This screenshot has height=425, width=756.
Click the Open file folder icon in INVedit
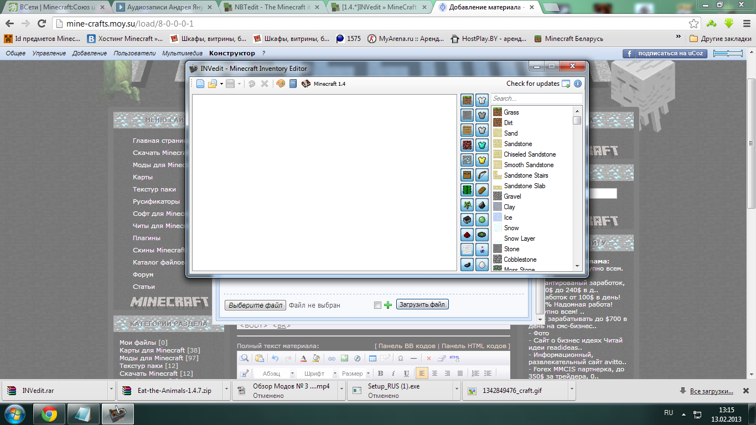tap(212, 84)
